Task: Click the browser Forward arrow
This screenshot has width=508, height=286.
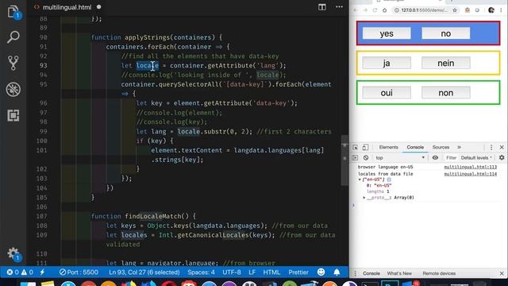Action: (365, 10)
